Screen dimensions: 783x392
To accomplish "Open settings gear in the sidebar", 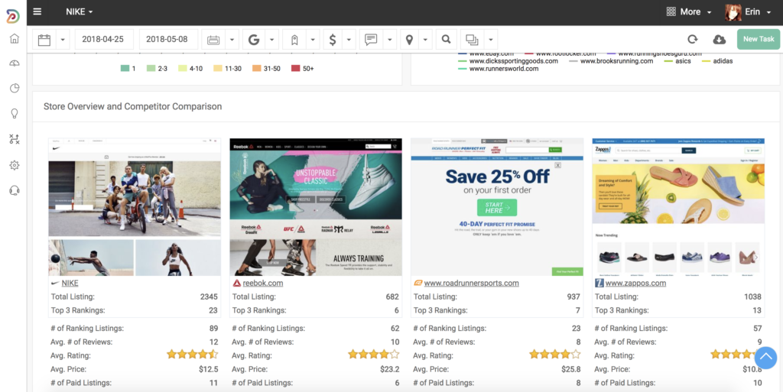I will pos(15,165).
